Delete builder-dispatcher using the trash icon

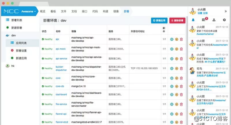point(181,68)
